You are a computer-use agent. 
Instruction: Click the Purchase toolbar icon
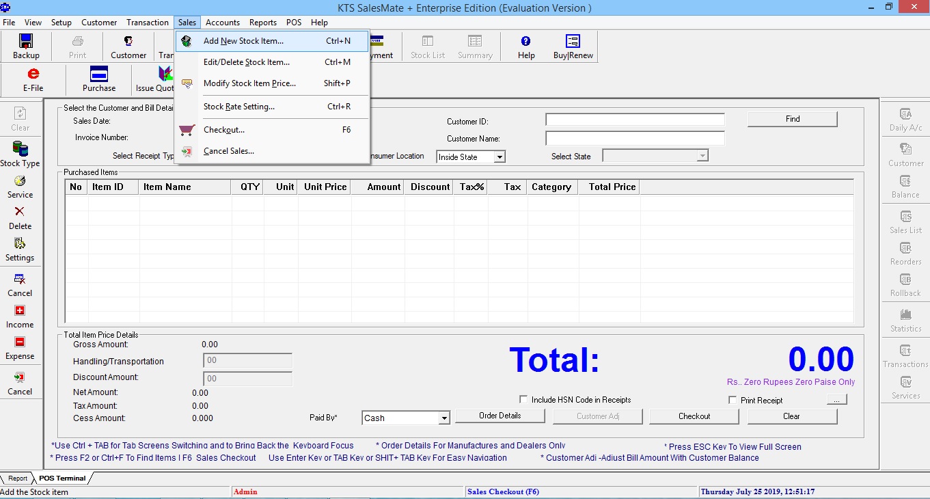click(99, 74)
